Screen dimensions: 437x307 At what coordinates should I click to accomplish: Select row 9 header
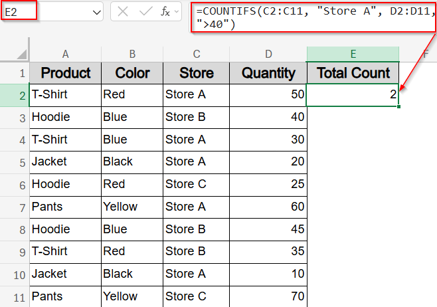[x=15, y=252]
